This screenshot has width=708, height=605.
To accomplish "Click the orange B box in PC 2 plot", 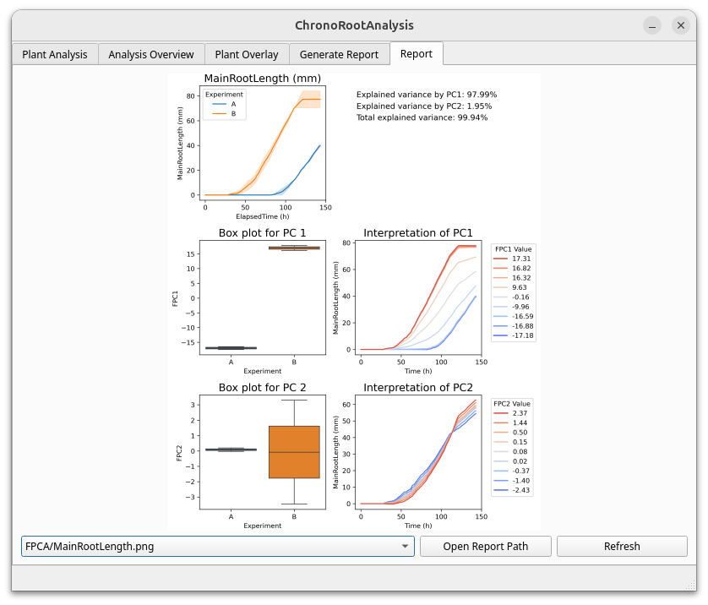I will 293,452.
